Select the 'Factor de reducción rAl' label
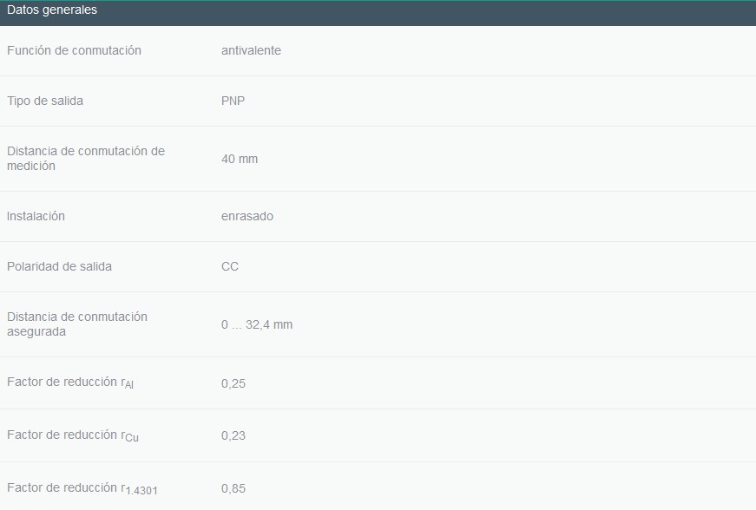756x510 pixels. pyautogui.click(x=70, y=382)
